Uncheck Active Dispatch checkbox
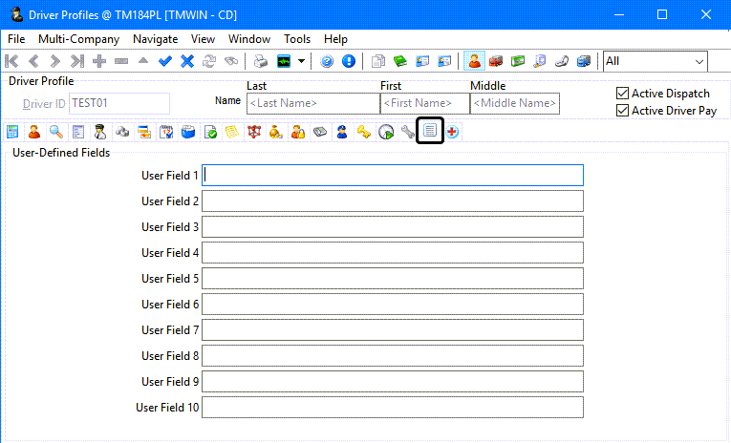The width and height of the screenshot is (731, 443). (623, 94)
